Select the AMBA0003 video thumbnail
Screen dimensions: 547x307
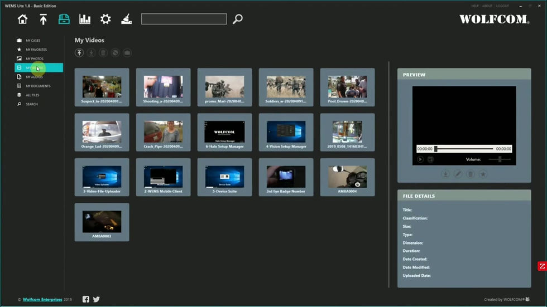pyautogui.click(x=102, y=222)
